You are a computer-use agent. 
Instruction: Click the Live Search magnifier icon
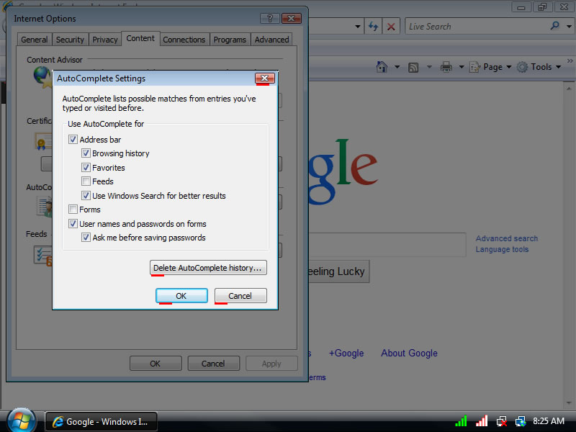555,26
